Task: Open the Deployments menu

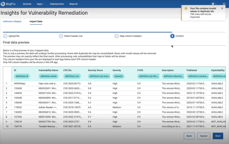Action: (57, 4)
